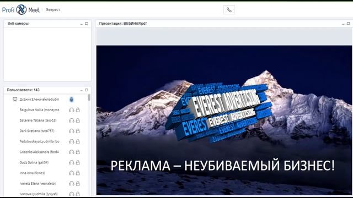Minimize the Пользователи panel
This screenshot has width=353, height=198.
82,90
